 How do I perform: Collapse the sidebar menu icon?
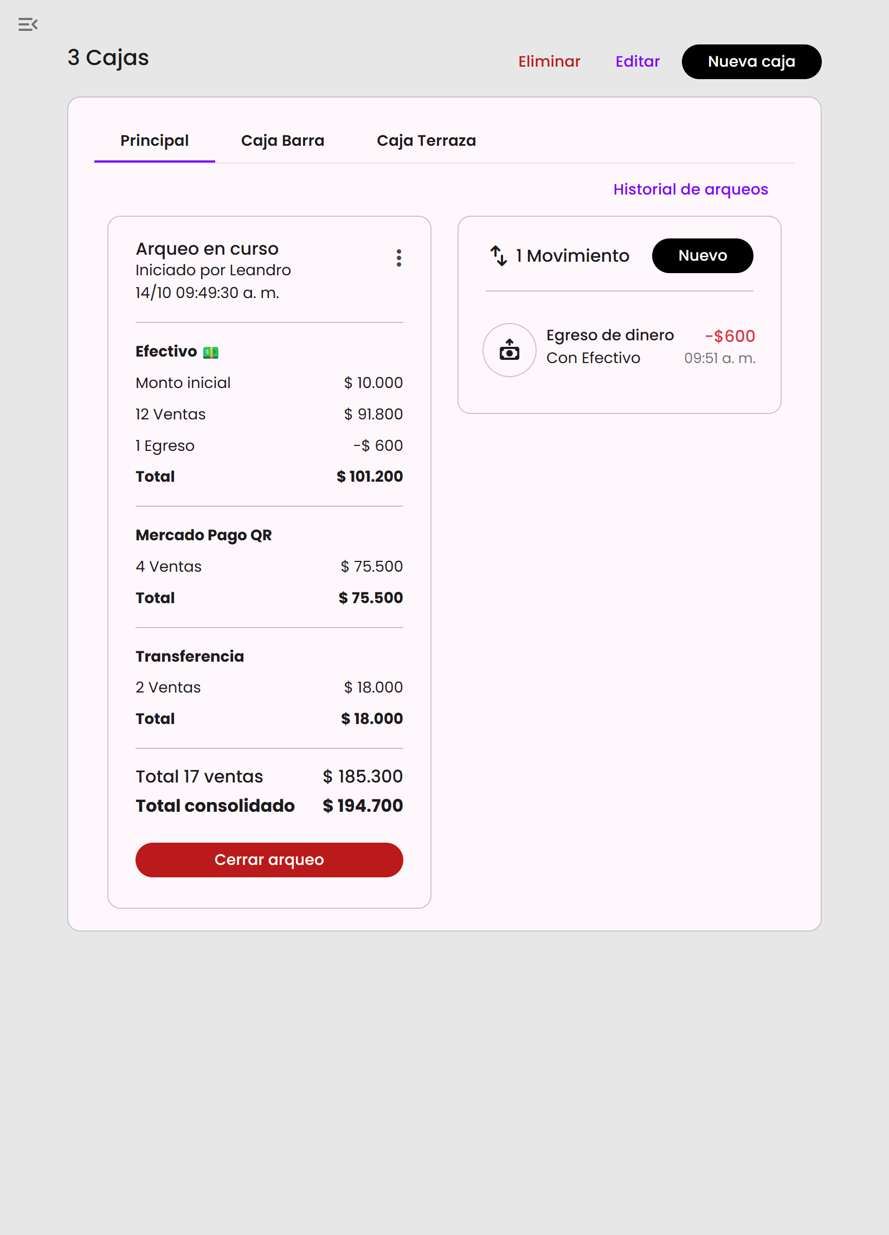[x=28, y=24]
